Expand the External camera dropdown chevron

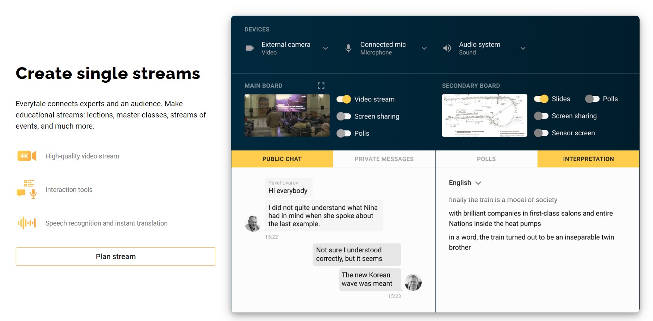click(x=326, y=48)
